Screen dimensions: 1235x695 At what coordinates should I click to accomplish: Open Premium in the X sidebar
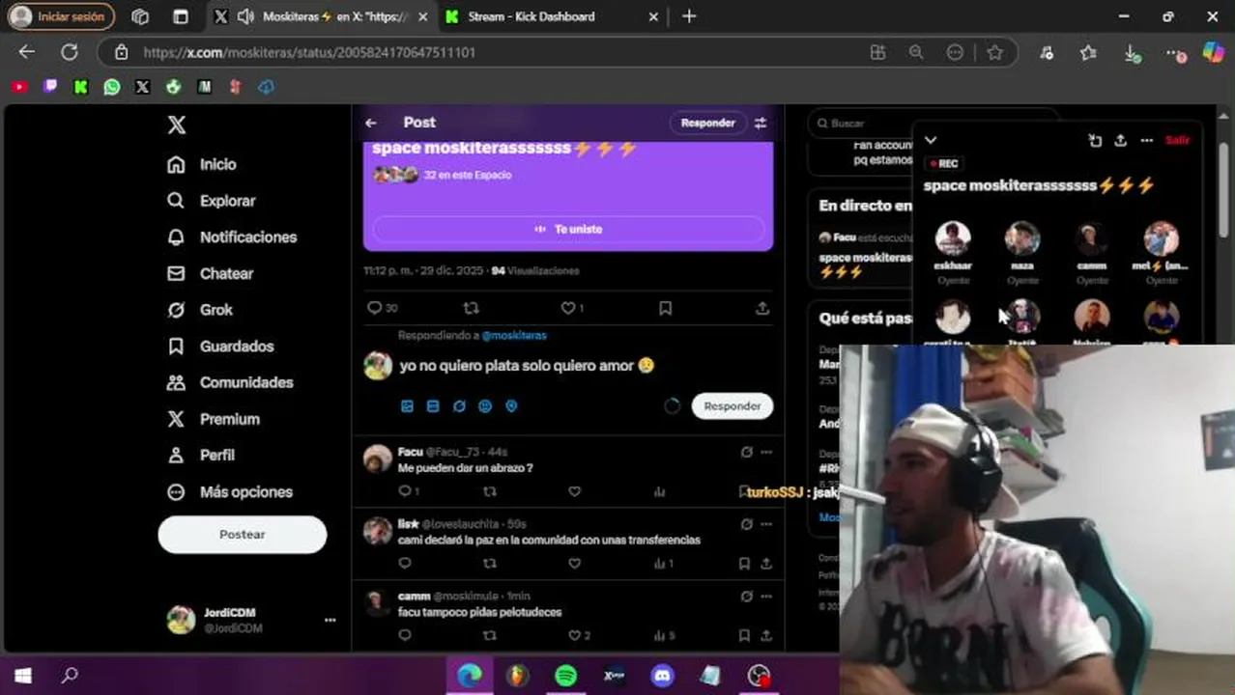214,419
